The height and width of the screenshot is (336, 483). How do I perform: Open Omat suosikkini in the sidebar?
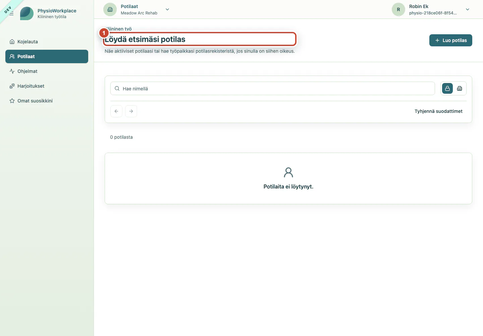(x=47, y=101)
